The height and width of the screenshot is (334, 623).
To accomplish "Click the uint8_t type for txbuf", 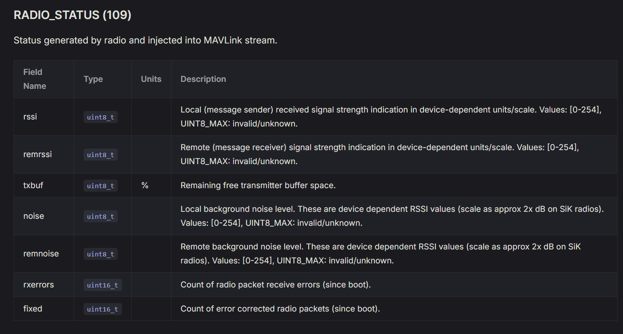I will [100, 186].
